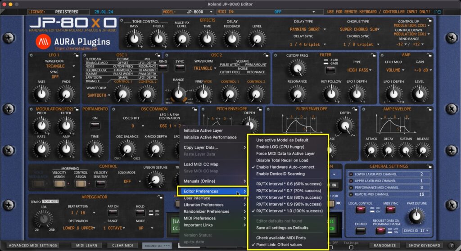This screenshot has height=251, width=461.
Task: Toggle the OSC Common padlock icon
Action: point(194,109)
